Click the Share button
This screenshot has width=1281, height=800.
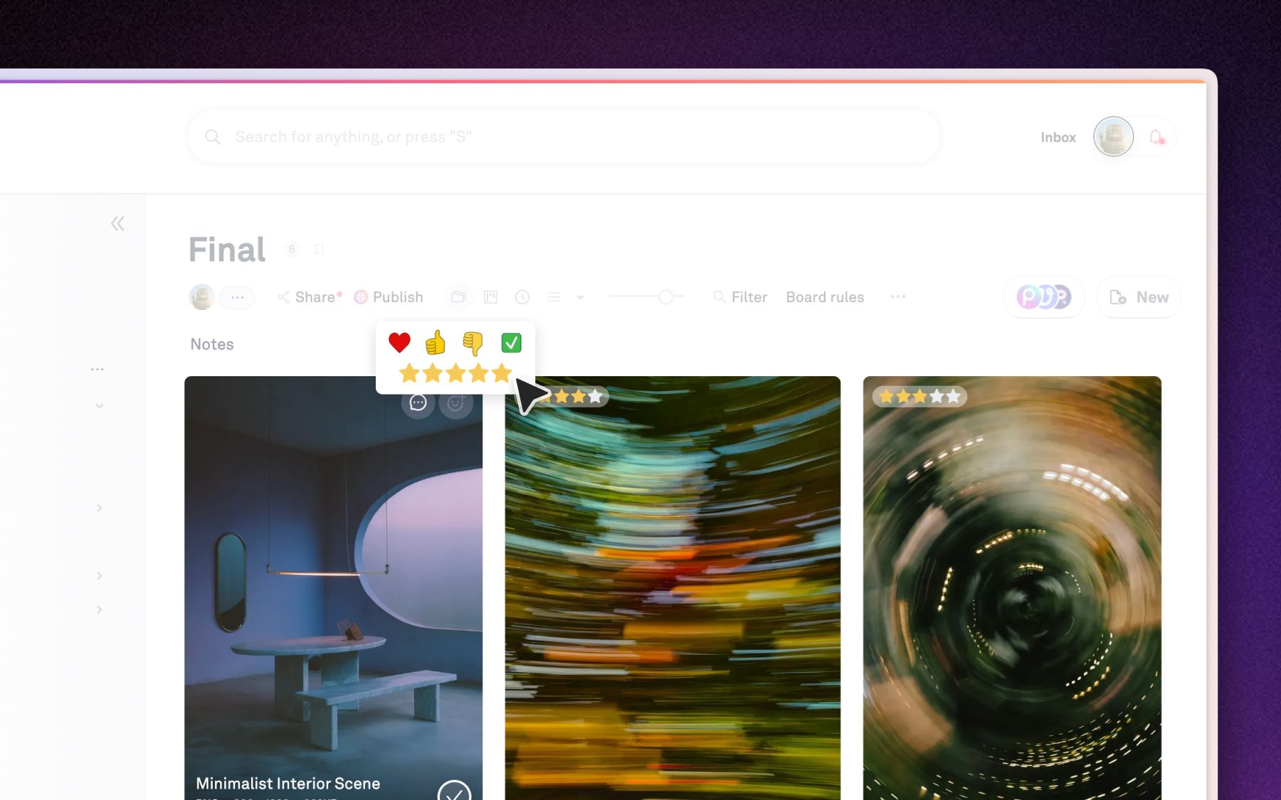pos(309,297)
